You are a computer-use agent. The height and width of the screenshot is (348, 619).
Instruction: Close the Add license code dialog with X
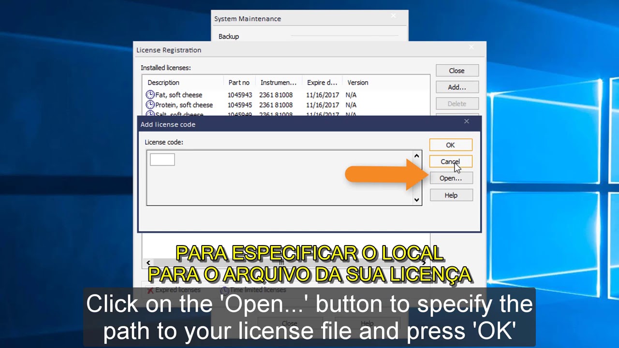467,121
